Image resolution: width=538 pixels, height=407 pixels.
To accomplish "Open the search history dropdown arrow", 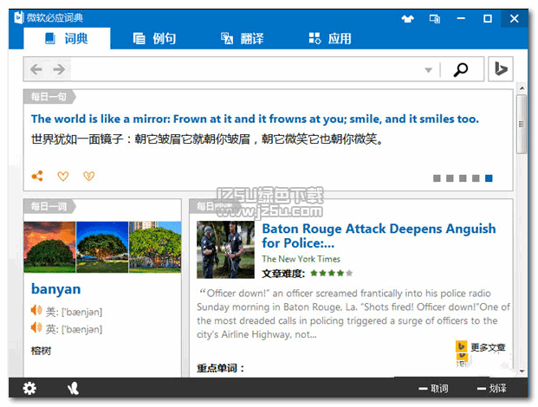I will click(x=428, y=70).
